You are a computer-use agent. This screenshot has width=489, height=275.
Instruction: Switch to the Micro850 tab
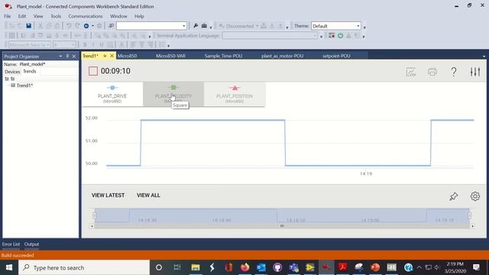click(x=127, y=56)
